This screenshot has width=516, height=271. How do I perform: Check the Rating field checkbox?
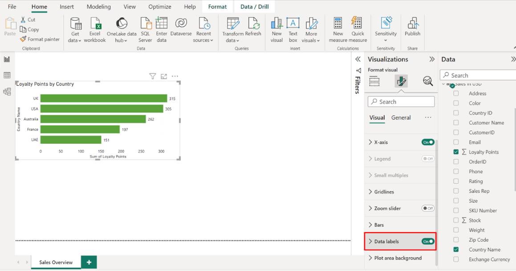click(456, 181)
